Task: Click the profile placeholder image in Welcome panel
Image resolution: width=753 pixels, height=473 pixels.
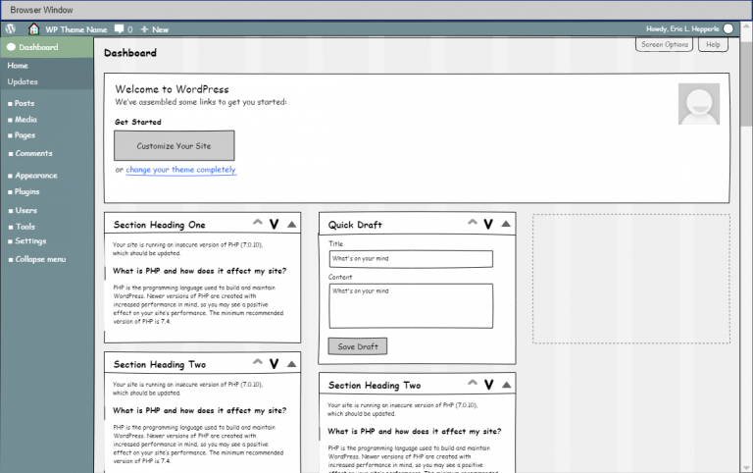Action: coord(699,104)
